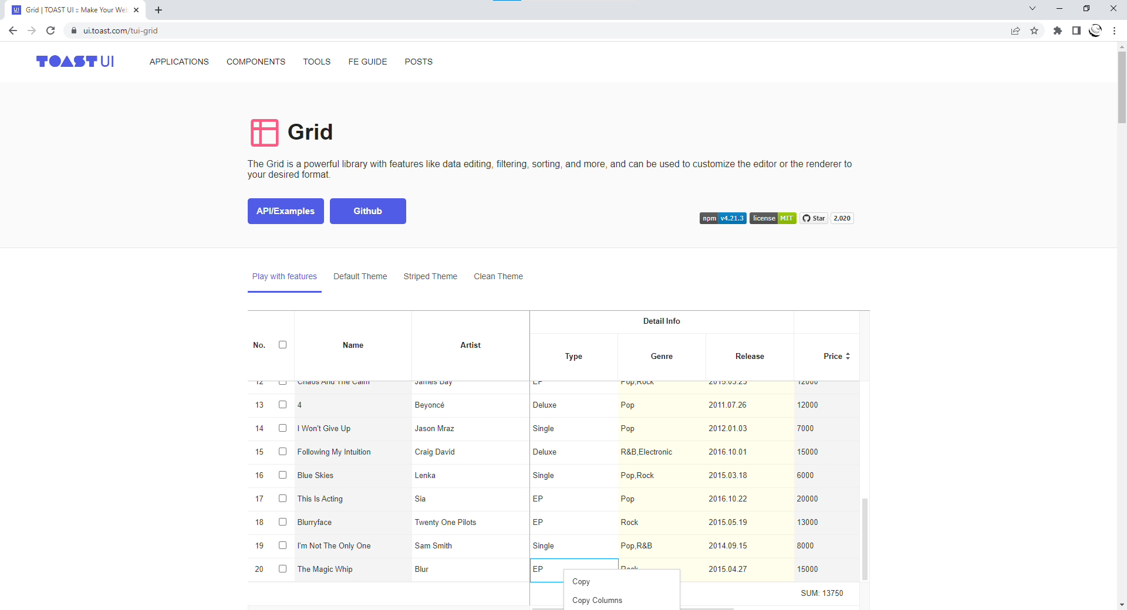The width and height of the screenshot is (1127, 610).
Task: Click the Github button
Action: tap(368, 211)
